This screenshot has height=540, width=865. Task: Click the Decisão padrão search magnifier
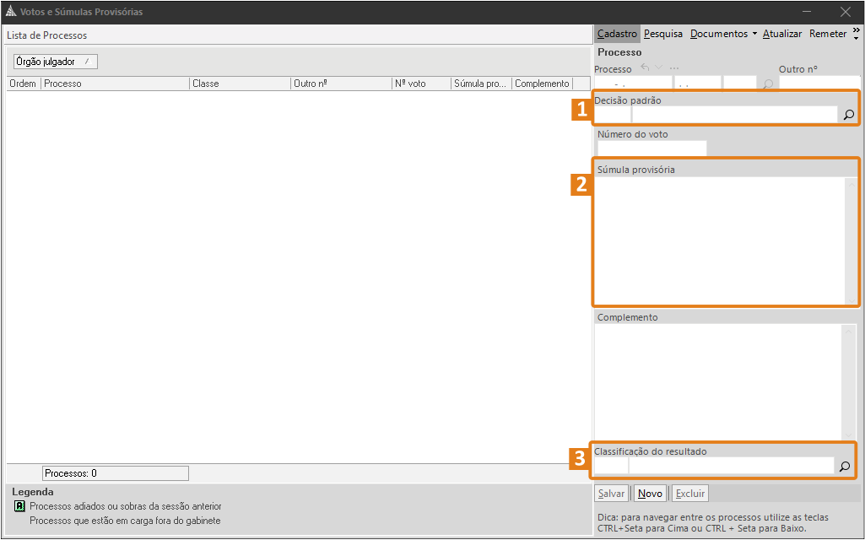848,115
